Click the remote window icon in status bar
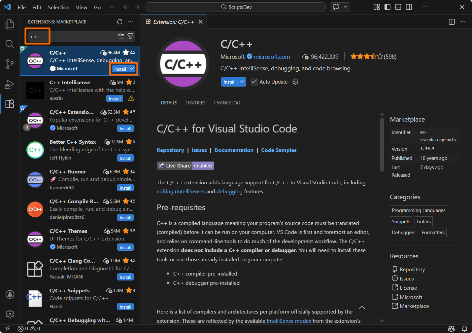Screen dimensions: 472x333 (8, 328)
